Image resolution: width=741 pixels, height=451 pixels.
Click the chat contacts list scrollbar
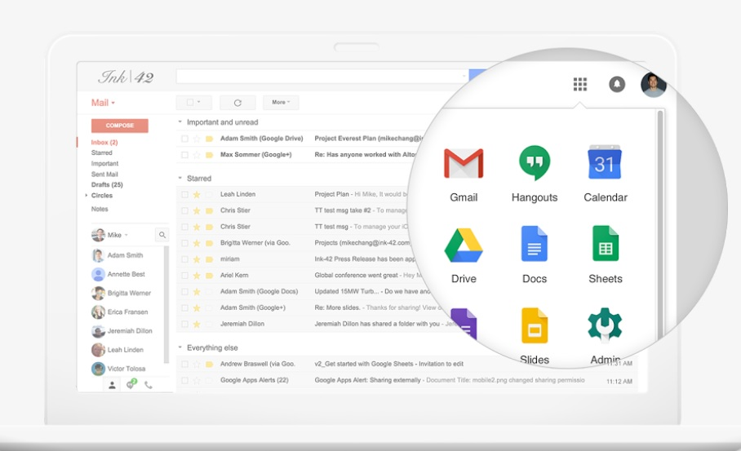[x=166, y=304]
